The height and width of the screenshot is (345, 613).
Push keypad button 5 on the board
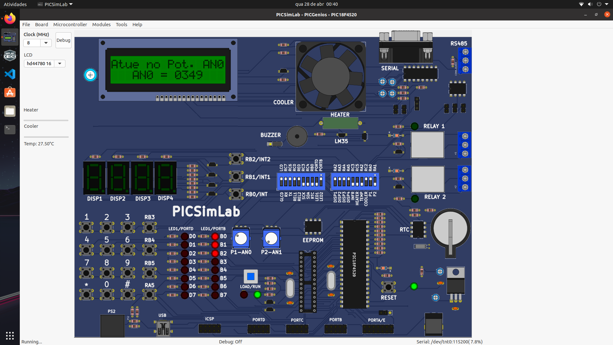point(107,250)
